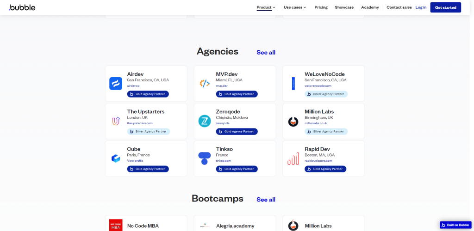
Task: Click Zeroqode's Gold Agency Partner badge
Action: pos(237,132)
